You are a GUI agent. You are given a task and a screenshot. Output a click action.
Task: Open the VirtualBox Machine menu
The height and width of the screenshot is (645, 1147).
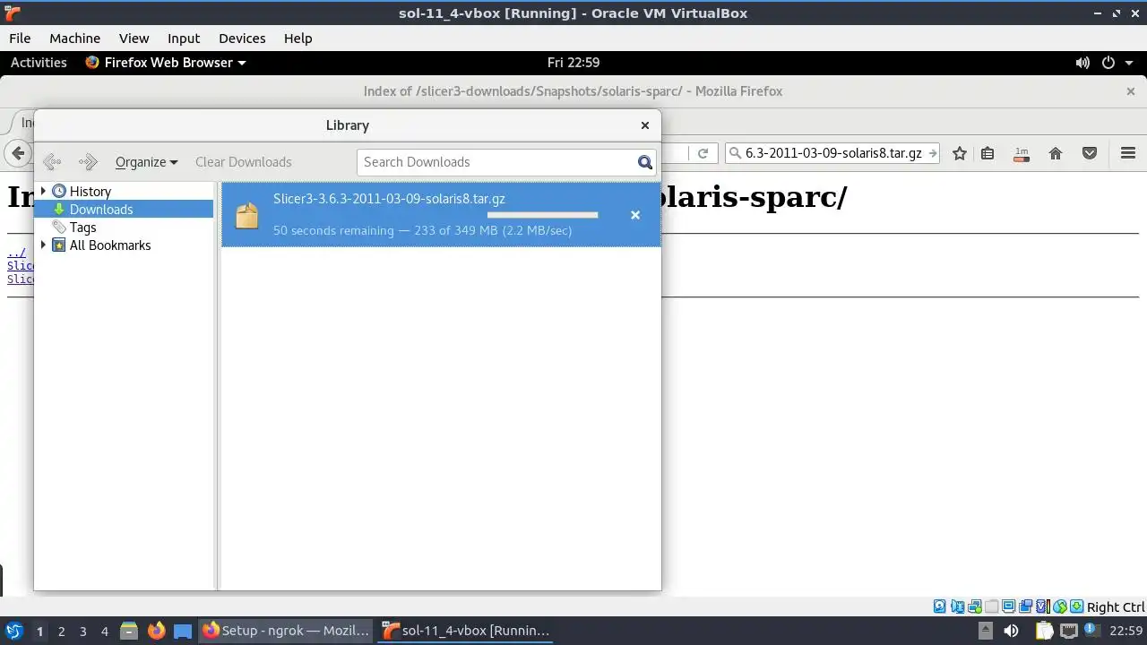[x=74, y=38]
